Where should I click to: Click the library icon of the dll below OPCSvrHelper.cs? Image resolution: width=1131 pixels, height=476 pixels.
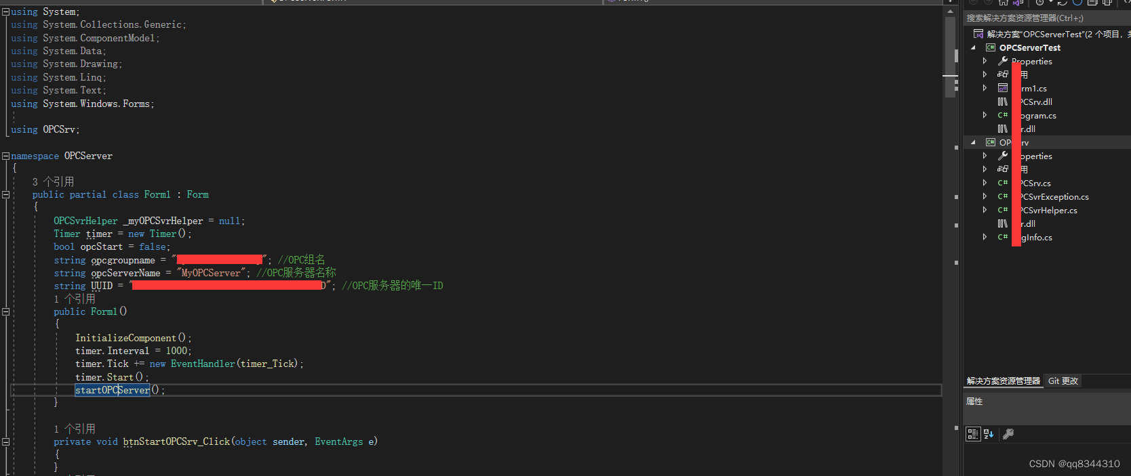click(x=1003, y=223)
